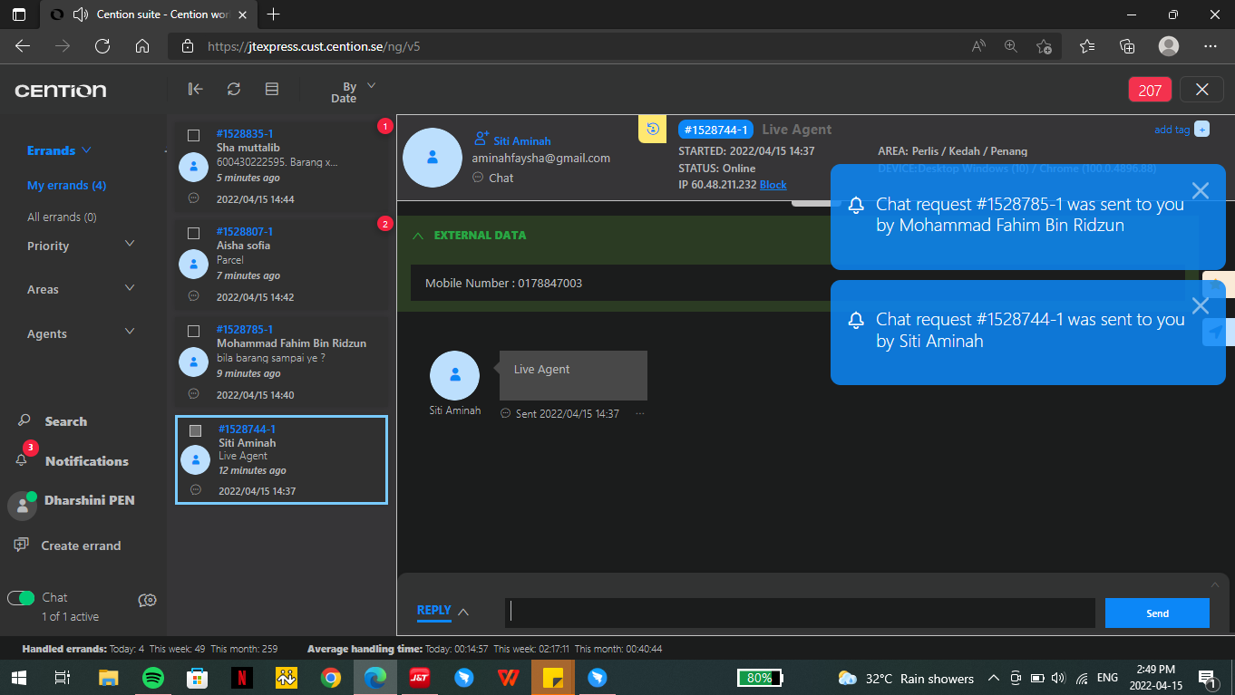Screen dimensions: 1235x695
Task: Select checkbox for Aisha sofia errand
Action: [193, 233]
